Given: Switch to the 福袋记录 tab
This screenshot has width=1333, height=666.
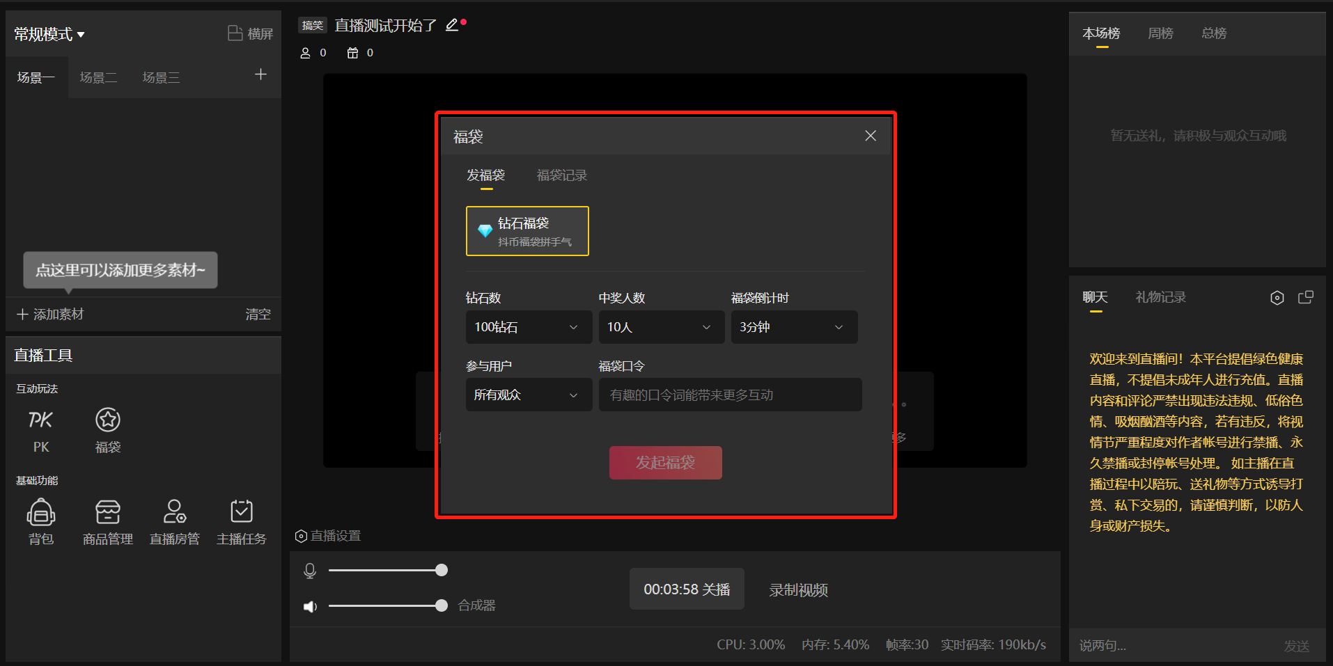Looking at the screenshot, I should [561, 175].
